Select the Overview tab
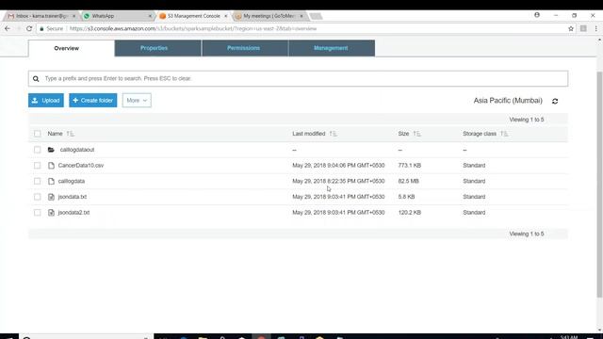603x339 pixels. (x=72, y=48)
